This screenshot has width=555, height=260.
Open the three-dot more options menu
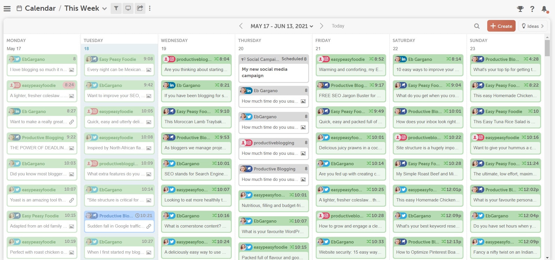(150, 8)
